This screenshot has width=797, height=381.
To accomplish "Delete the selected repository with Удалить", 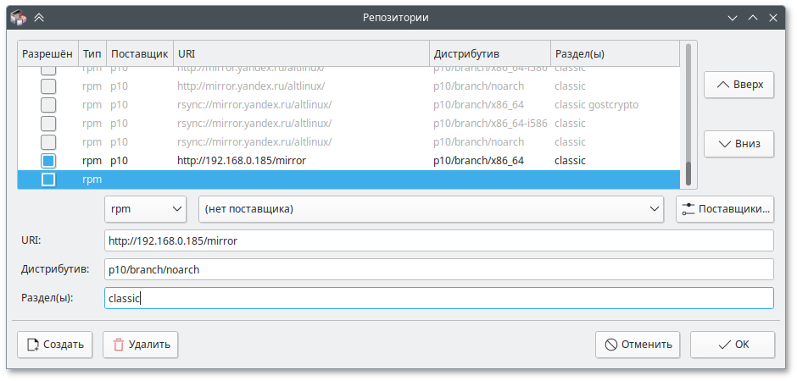I will click(x=141, y=345).
